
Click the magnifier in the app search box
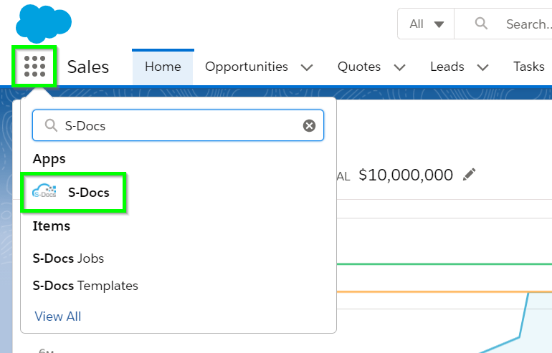click(x=51, y=125)
